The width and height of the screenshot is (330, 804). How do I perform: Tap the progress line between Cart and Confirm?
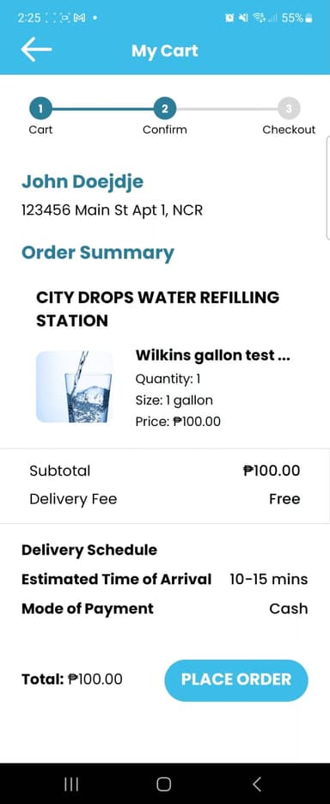[x=102, y=109]
